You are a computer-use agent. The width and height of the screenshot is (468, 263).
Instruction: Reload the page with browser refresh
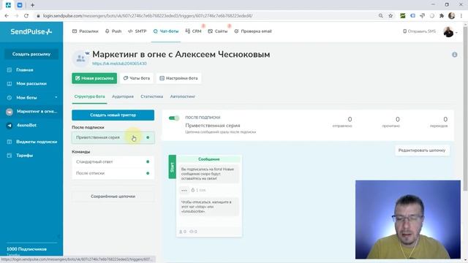(x=26, y=15)
